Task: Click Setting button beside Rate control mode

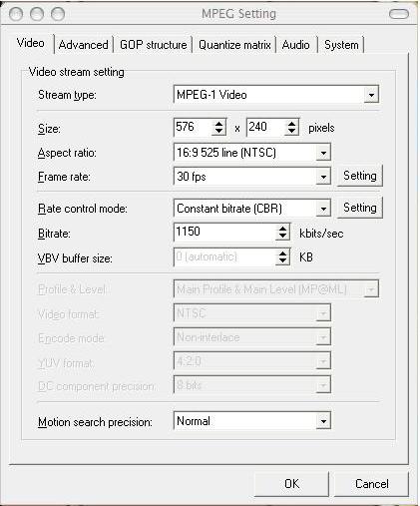Action: (360, 208)
